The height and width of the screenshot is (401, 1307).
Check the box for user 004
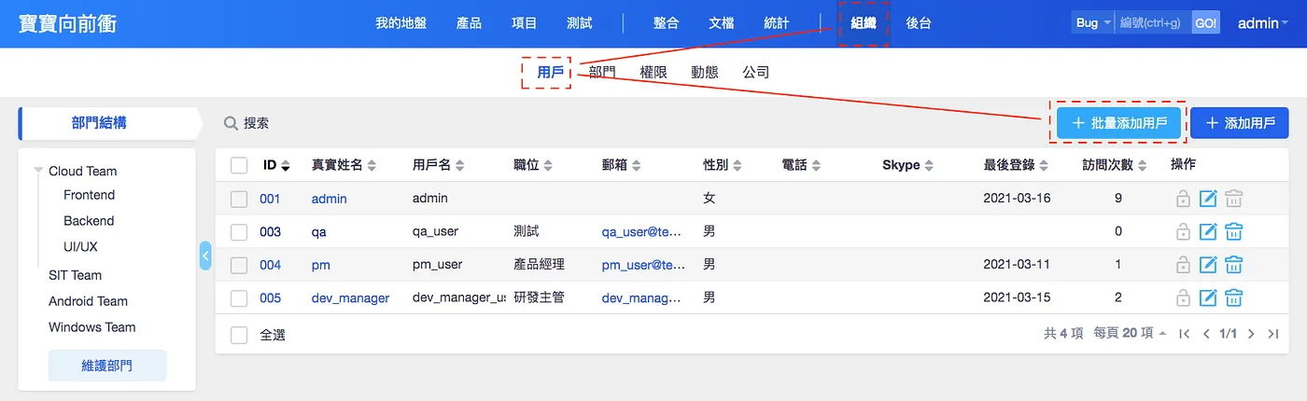click(x=239, y=265)
